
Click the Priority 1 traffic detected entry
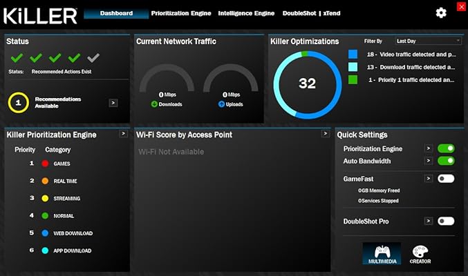pos(411,80)
